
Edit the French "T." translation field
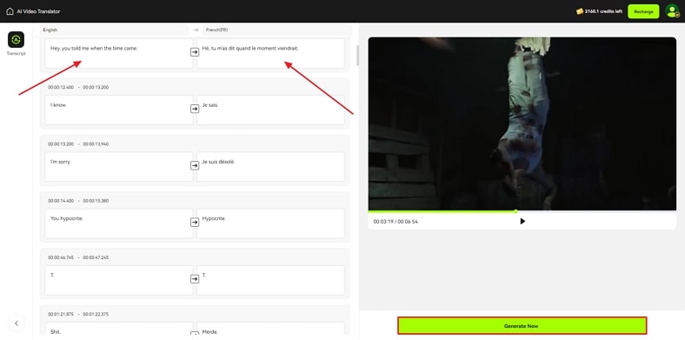point(270,280)
